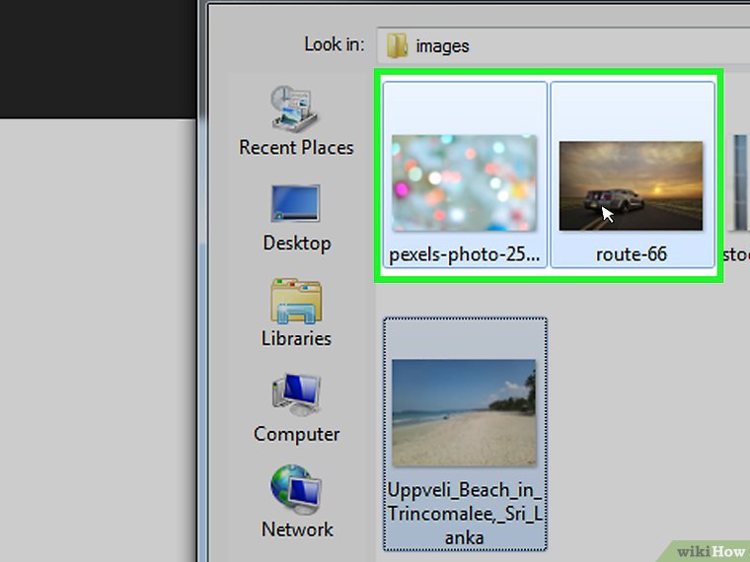
Task: Click the Network text label
Action: click(296, 529)
